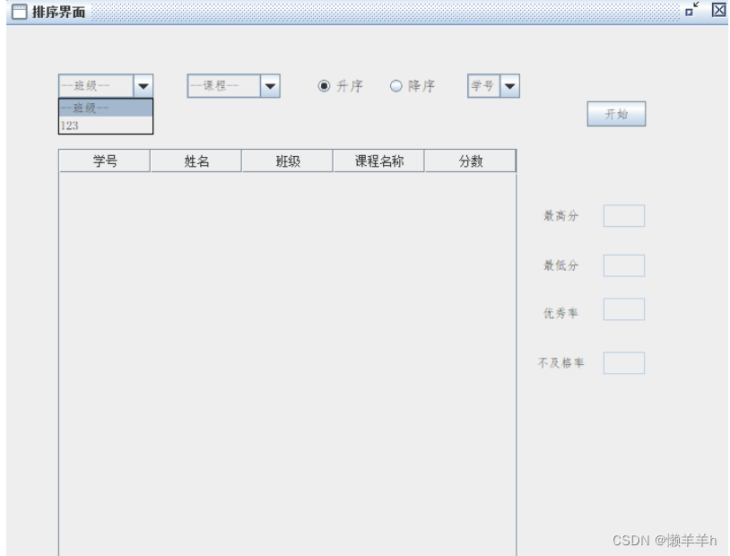Focus the 优秀率 text field
730x556 pixels.
tap(624, 309)
